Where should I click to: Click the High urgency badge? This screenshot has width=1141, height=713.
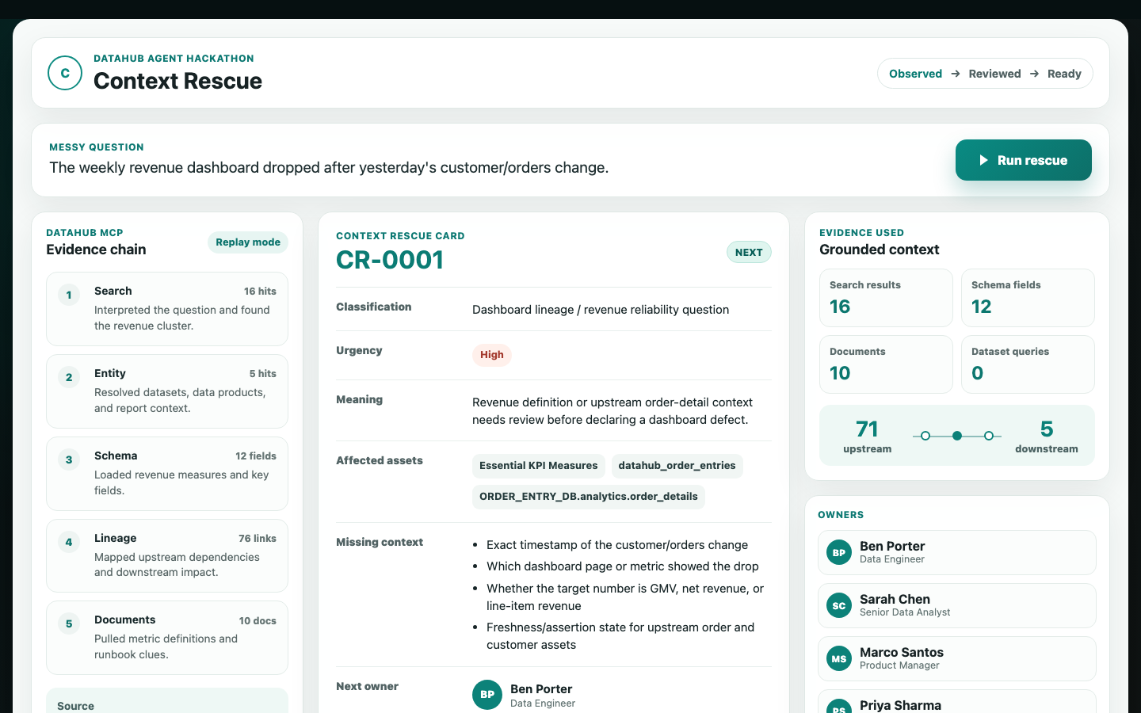coord(492,355)
